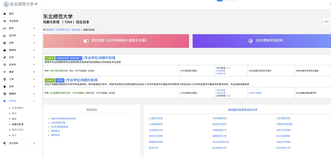
Task: Open the first (专业学位)戏剧与影视 heading under 传媒科学学院
Action: point(99,58)
